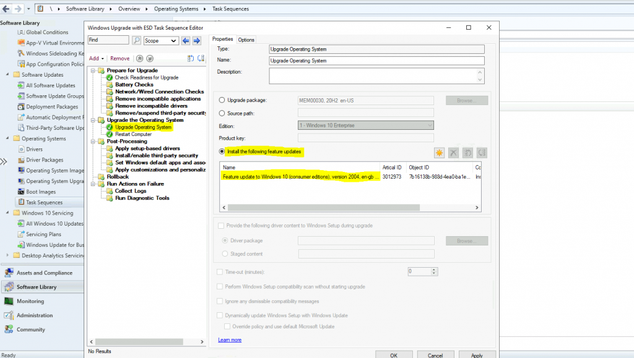This screenshot has width=634, height=358.
Task: Select Staged content radio button
Action: pyautogui.click(x=225, y=254)
